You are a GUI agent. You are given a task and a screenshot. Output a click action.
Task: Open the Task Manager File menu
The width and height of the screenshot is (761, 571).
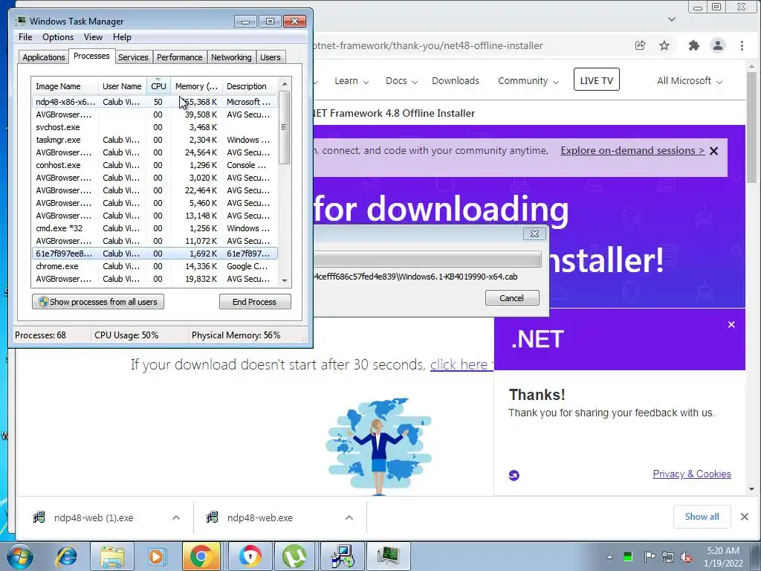point(25,37)
